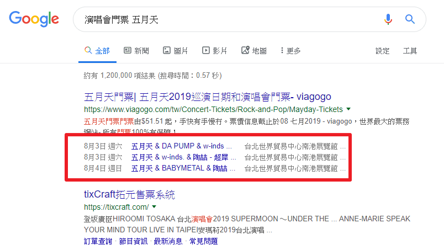Click 8月4日 週日 date text
444x250 pixels.
pos(103,168)
